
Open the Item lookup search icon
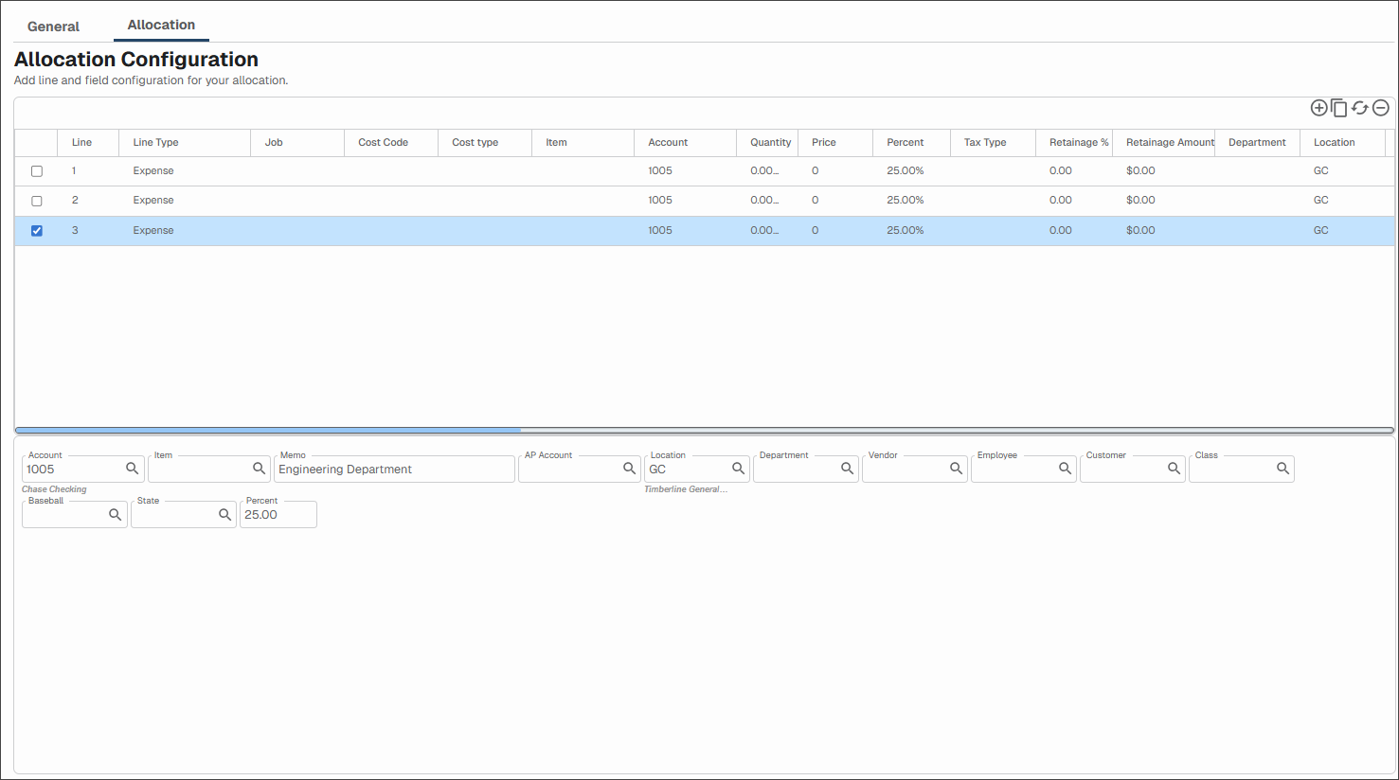click(x=259, y=469)
